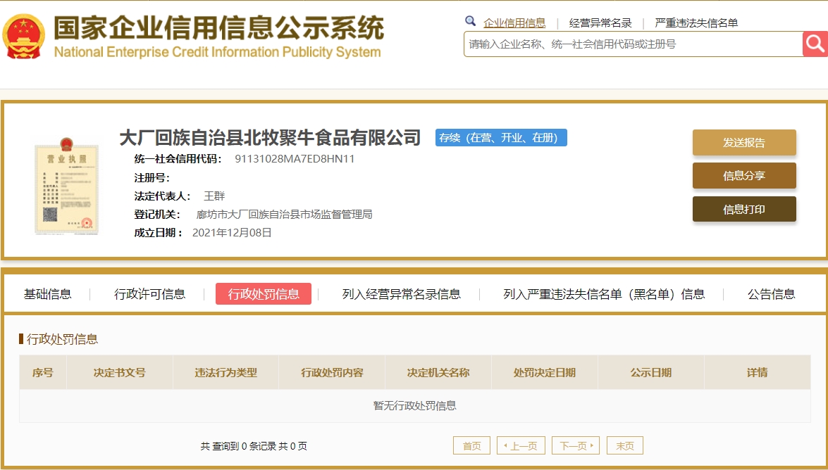Click the 下一页 next page button
Screen dimensions: 828x470
click(x=576, y=446)
